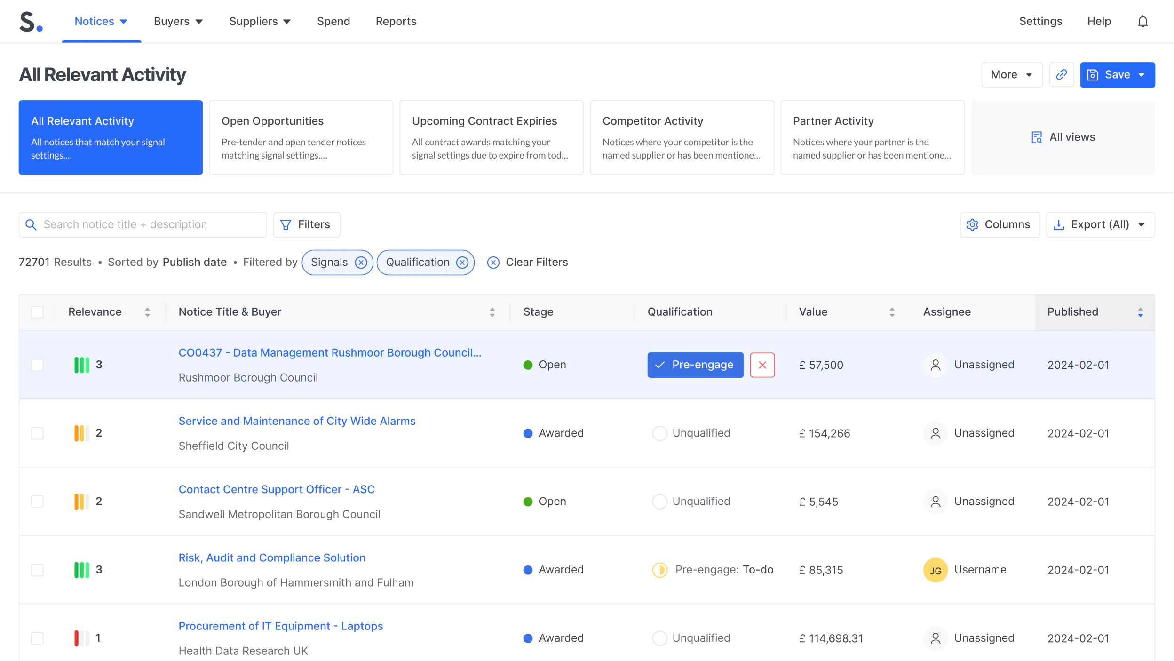
Task: Expand the Export (All) dropdown
Action: (1142, 225)
